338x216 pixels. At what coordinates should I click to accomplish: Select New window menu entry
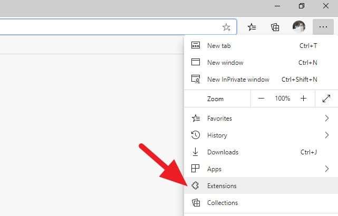[x=261, y=63]
